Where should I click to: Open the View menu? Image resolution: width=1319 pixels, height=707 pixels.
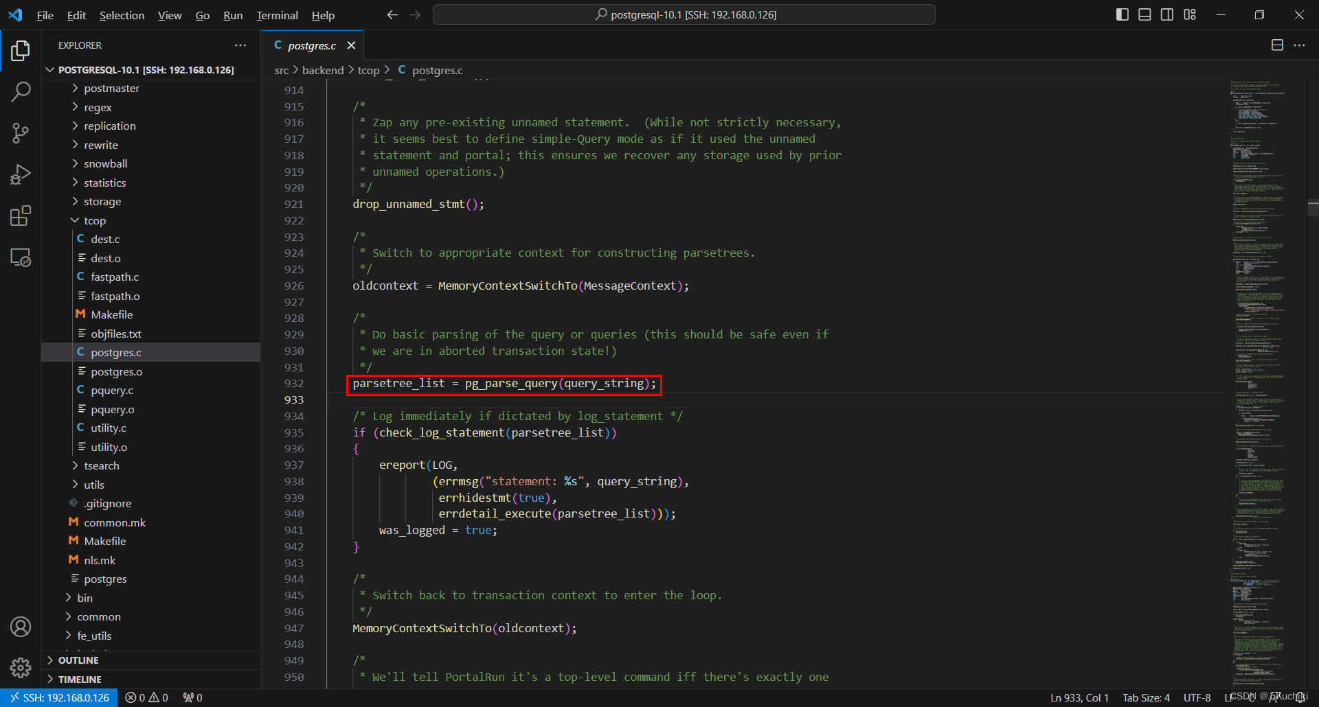(x=170, y=15)
